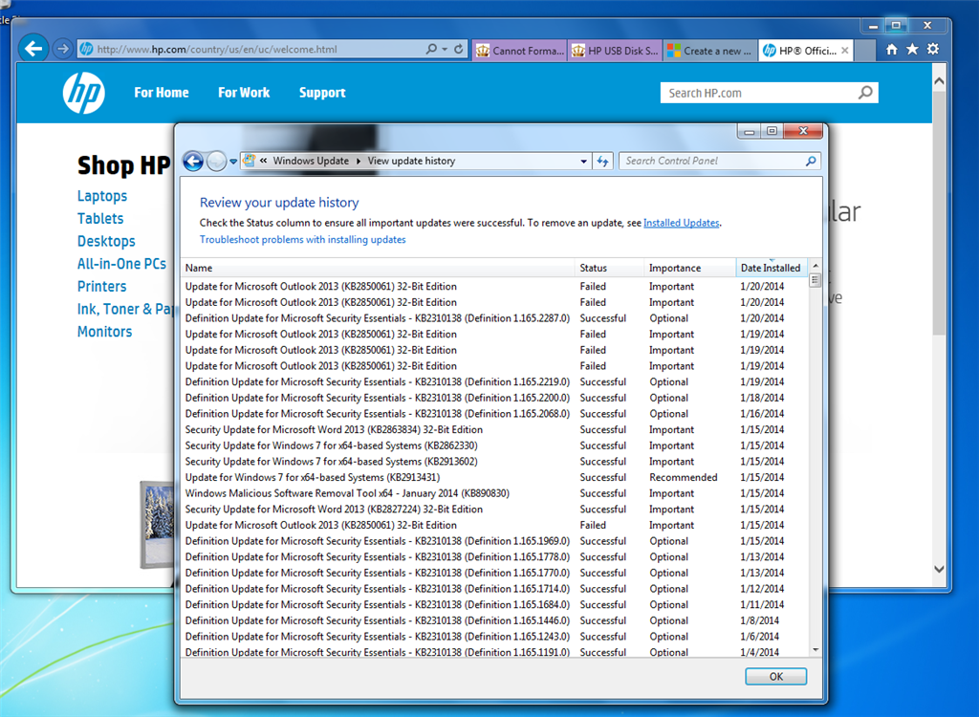Click OK in update history window
Screen dimensions: 979x717
[776, 677]
